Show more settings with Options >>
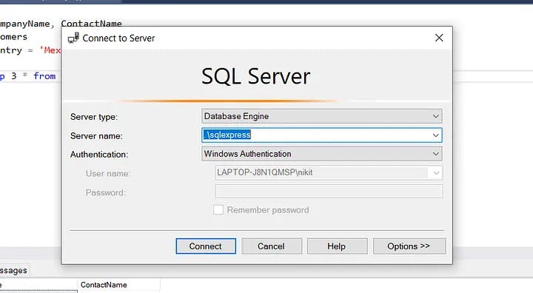Image resolution: width=533 pixels, height=293 pixels. (409, 246)
